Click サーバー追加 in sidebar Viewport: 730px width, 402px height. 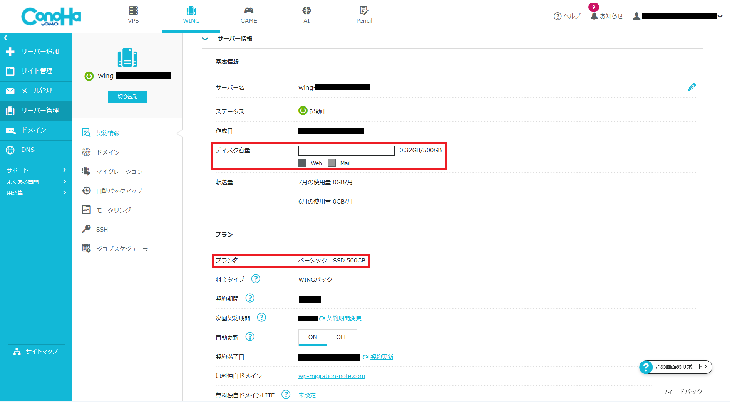(x=36, y=52)
